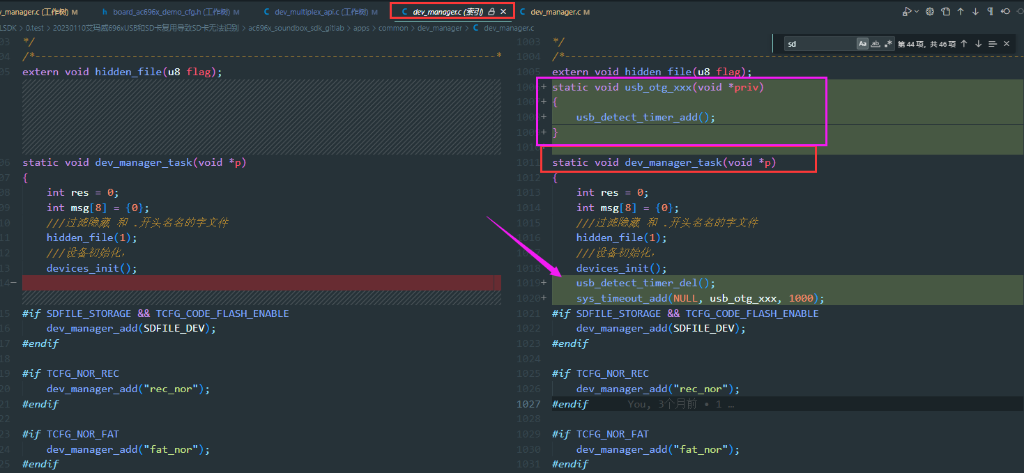This screenshot has width=1024, height=473.
Task: Click "#if TCFG_NOR_FAT" in the right pane
Action: click(601, 434)
